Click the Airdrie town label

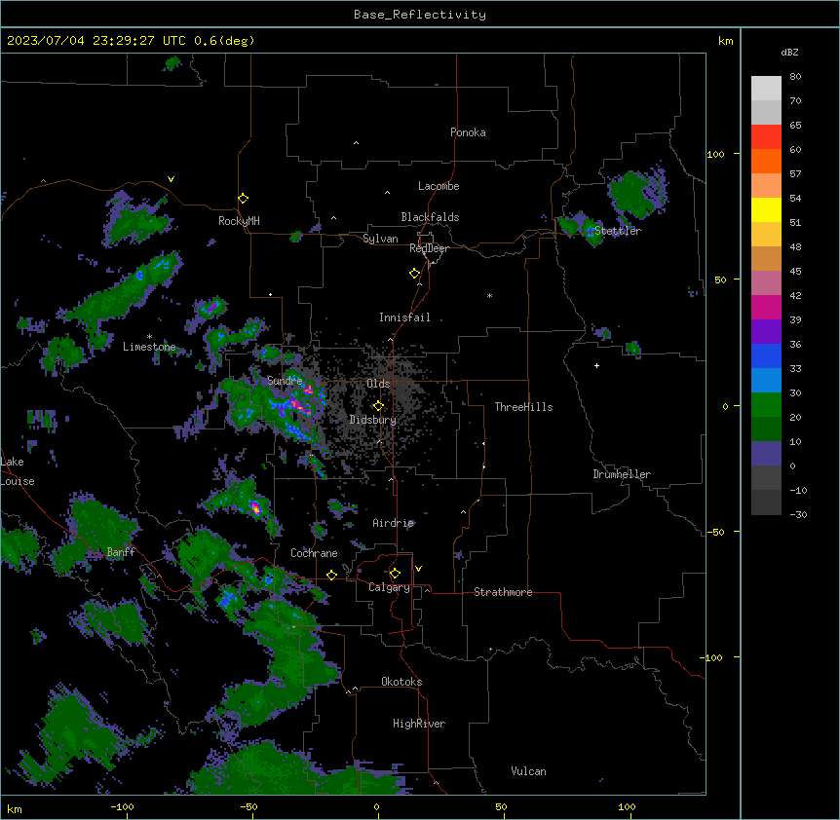point(394,523)
